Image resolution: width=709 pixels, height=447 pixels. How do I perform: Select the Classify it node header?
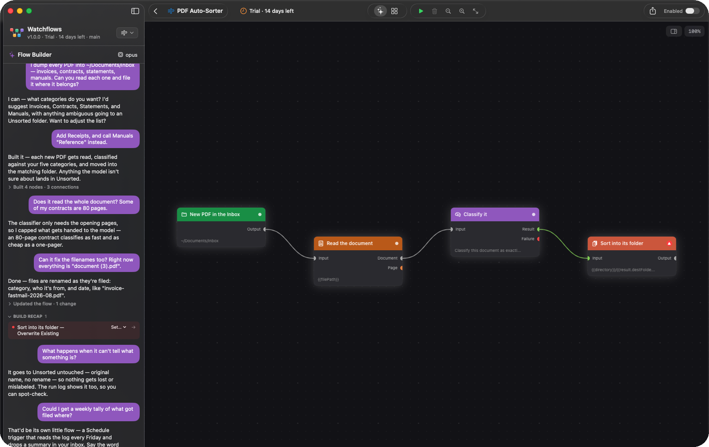click(x=495, y=214)
